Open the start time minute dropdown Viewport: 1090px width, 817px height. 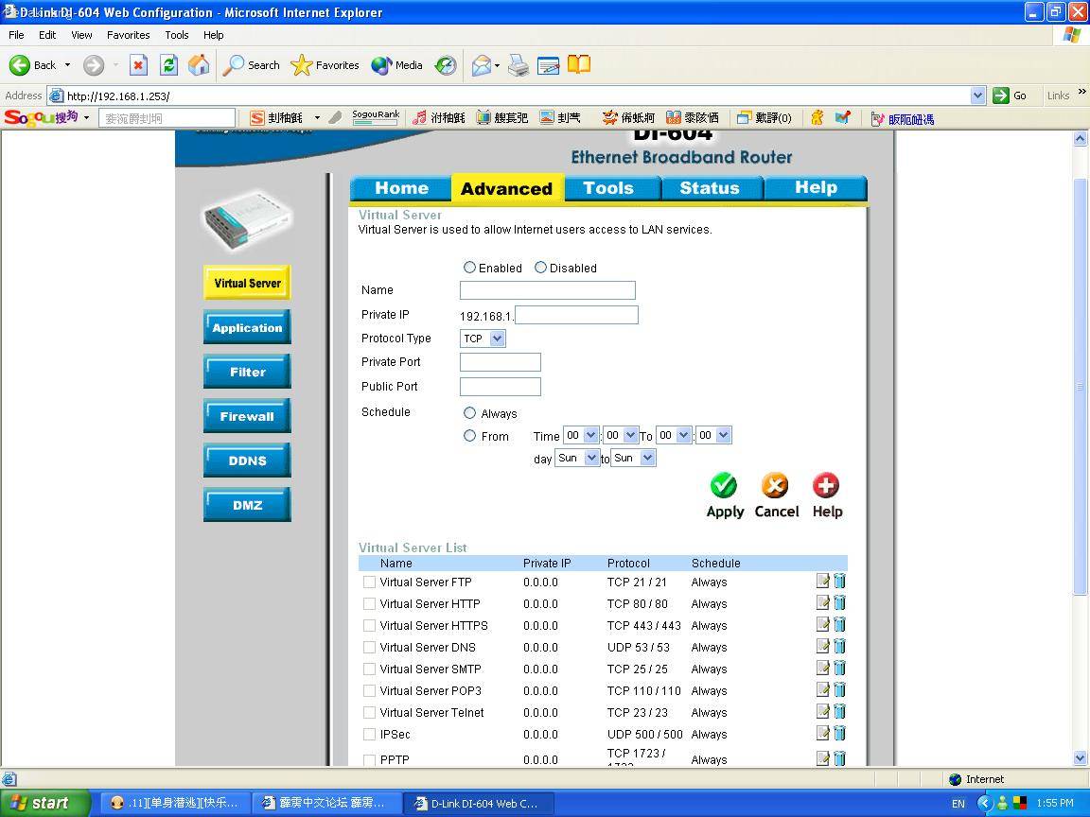[x=621, y=436]
